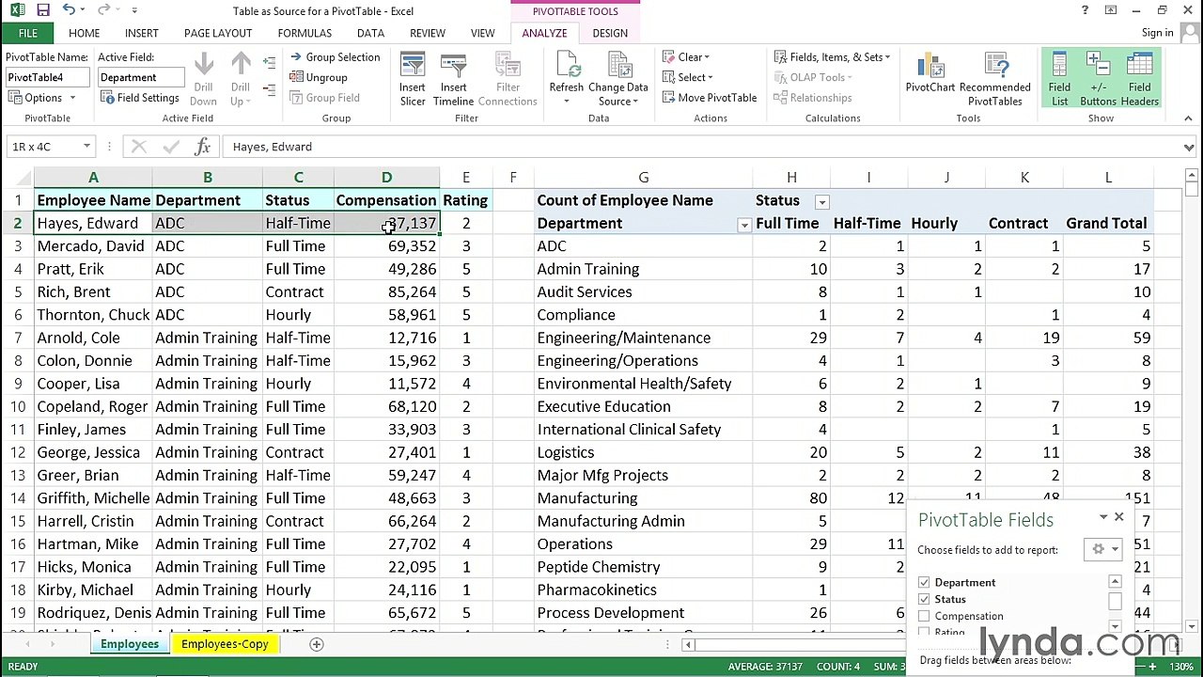Click the Filter Connections icon
Screen dimensions: 1203x677
(x=508, y=80)
